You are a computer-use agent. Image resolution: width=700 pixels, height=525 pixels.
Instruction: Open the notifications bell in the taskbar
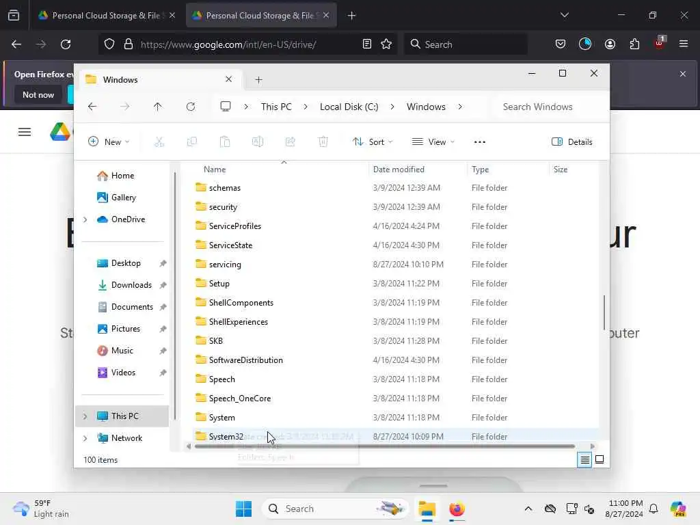pos(654,509)
